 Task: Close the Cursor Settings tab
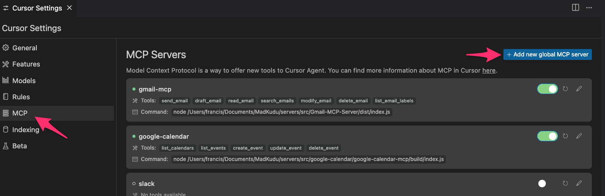tap(70, 8)
